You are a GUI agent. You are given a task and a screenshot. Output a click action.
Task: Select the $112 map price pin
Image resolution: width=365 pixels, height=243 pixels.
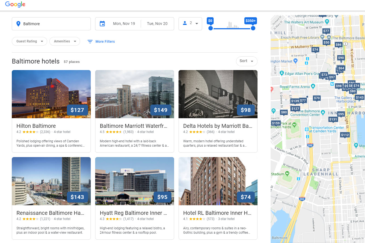(x=345, y=135)
